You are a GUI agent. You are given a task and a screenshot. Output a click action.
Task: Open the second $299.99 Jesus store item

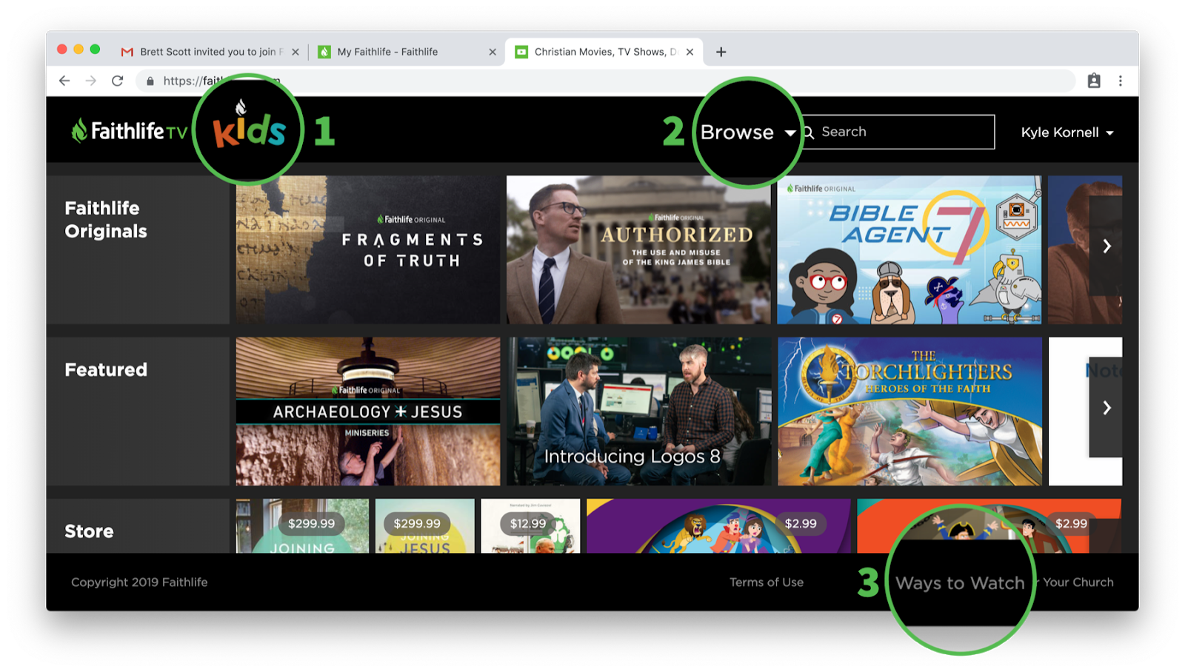[x=425, y=525]
